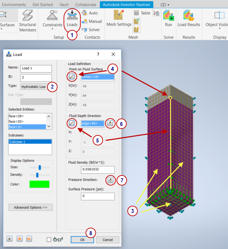The height and width of the screenshot is (249, 228).
Task: Click the Point on Fluid Surface selector button
Action: pos(72,76)
